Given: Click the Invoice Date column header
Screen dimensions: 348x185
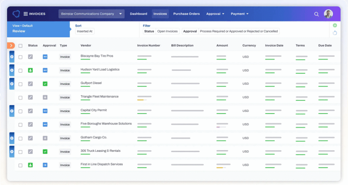Looking at the screenshot, I should click(274, 45).
